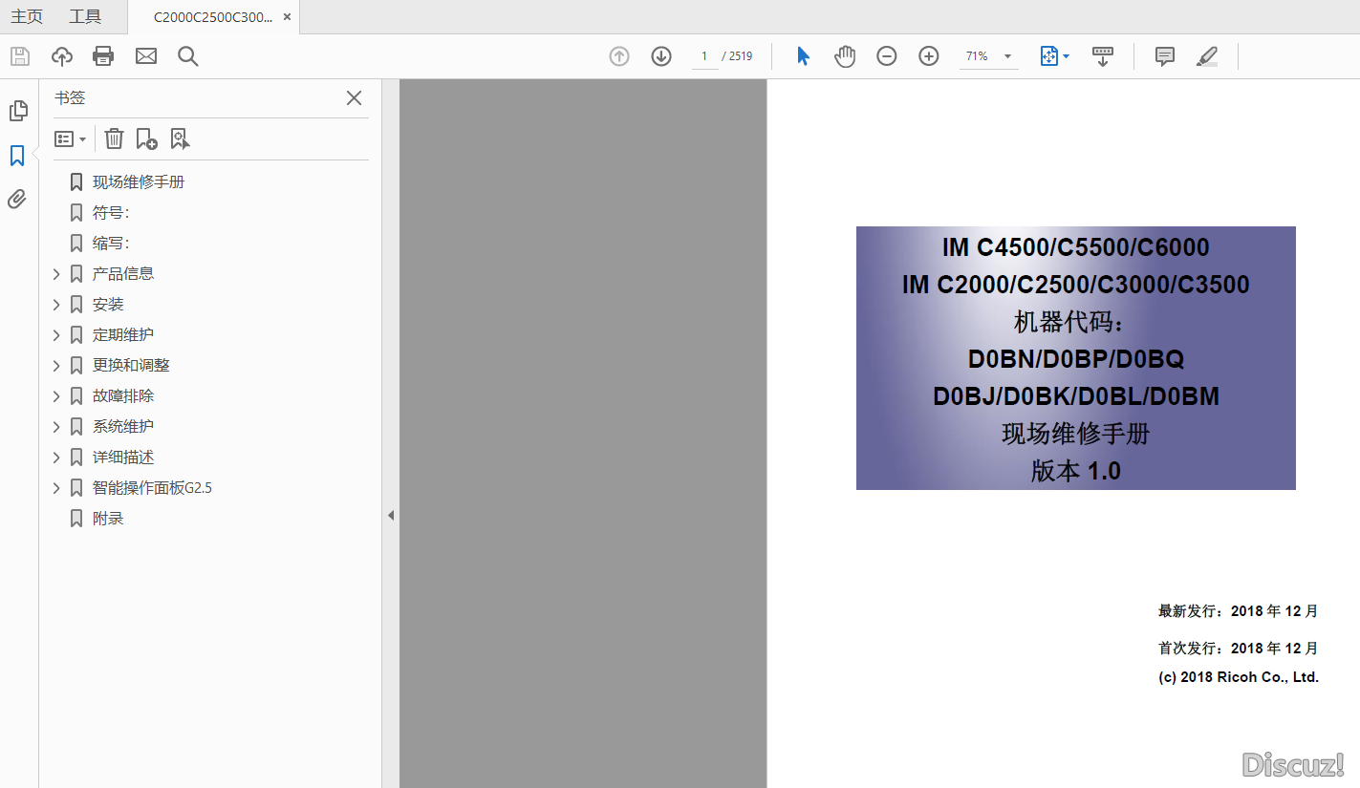Open bookmark options dropdown menu
This screenshot has width=1360, height=788.
[x=71, y=139]
